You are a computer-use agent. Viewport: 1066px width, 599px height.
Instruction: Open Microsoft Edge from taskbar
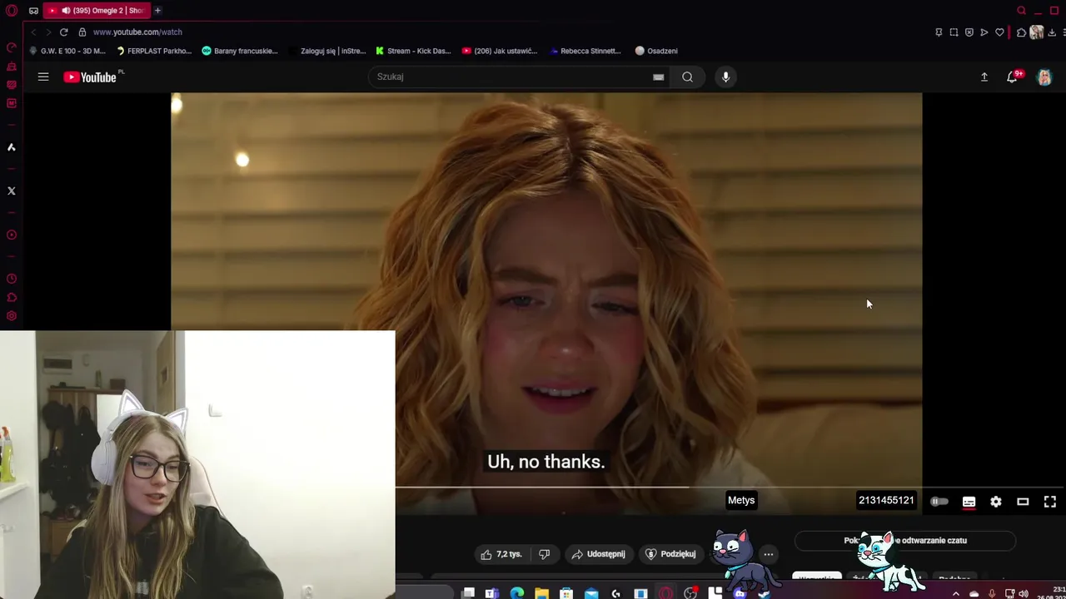[517, 593]
